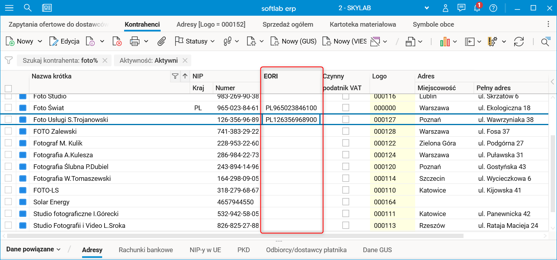Open the Odbiorcy/dostawcy płatnika tab
Screen dimensions: 557x260
(306, 250)
